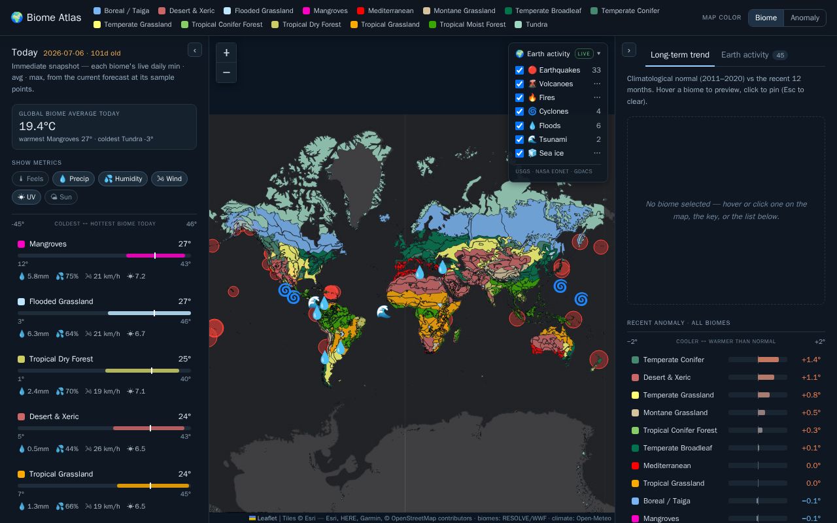This screenshot has height=523, width=837.
Task: Toggle the UV metric chip
Action: coord(26,197)
